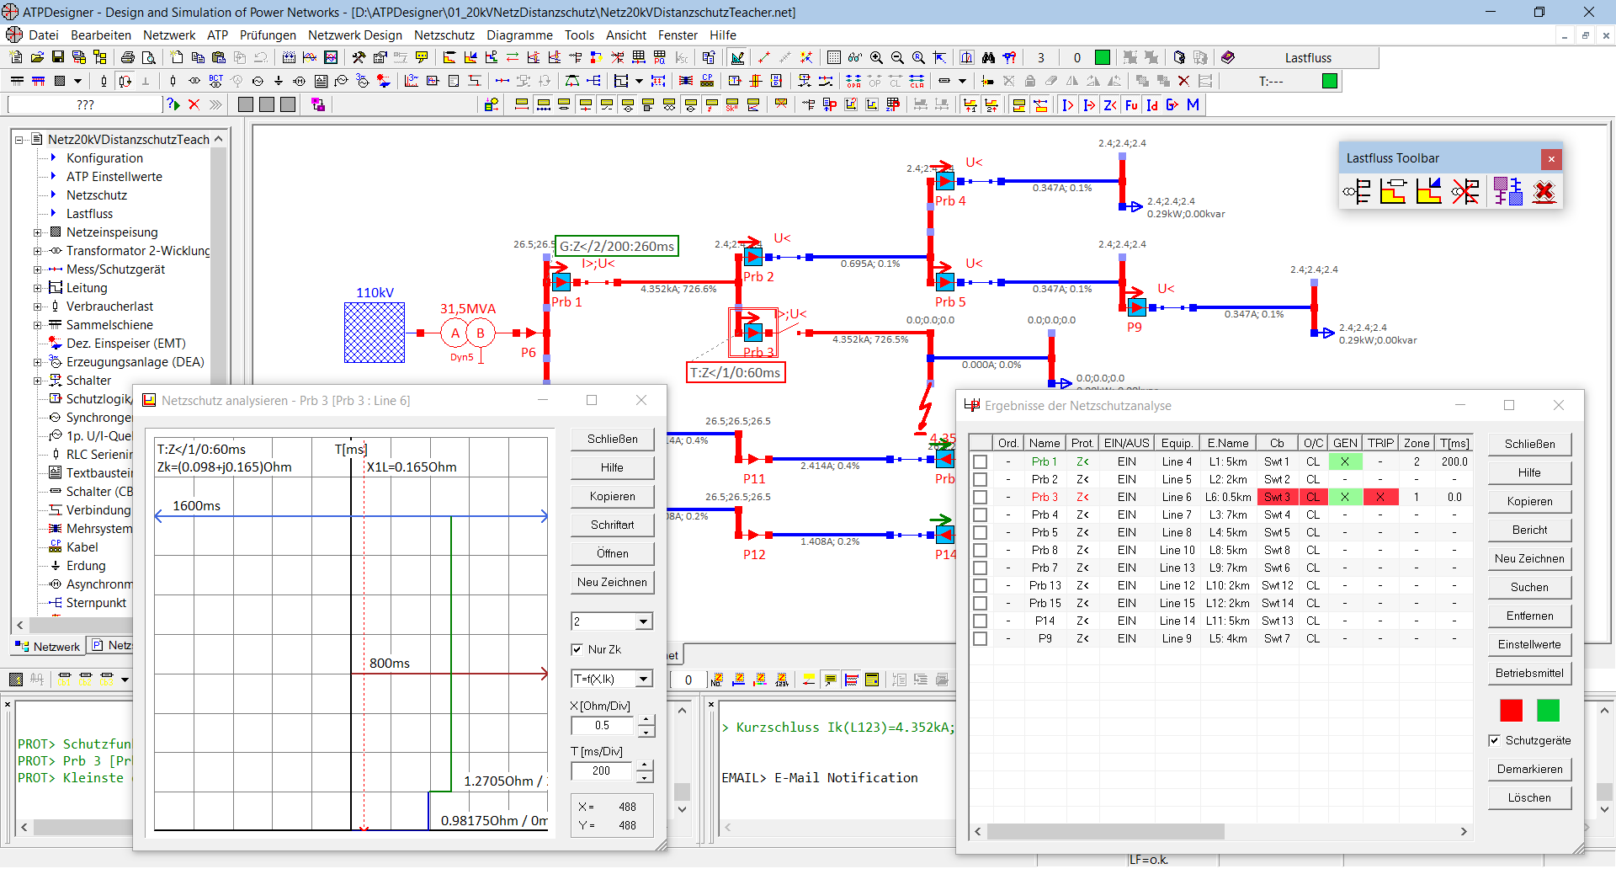Click the binoculars search icon
The image size is (1616, 869).
pos(988,57)
